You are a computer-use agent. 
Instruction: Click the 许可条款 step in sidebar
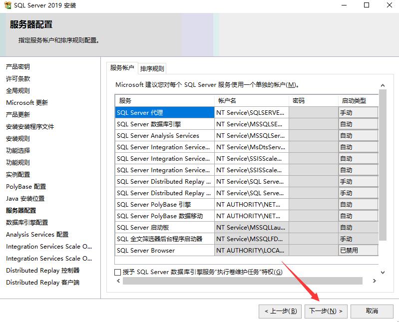pos(18,78)
